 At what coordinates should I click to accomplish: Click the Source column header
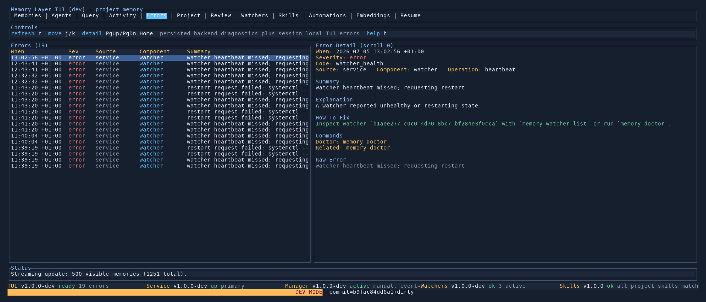click(x=106, y=51)
